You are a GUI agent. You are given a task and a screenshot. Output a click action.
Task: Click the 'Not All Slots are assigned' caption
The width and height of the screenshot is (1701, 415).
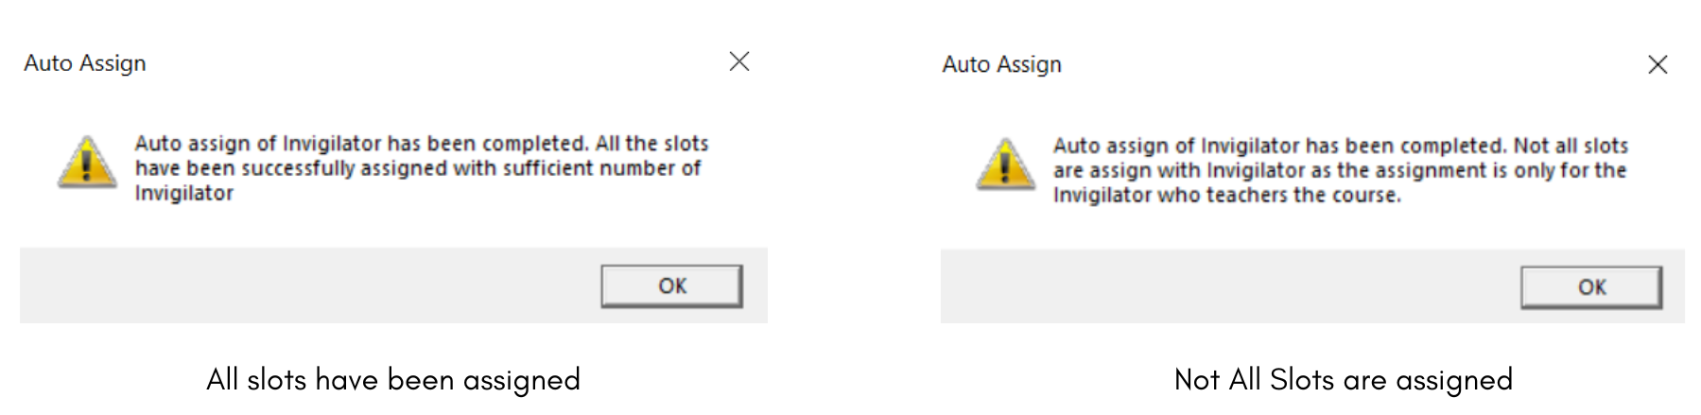[1343, 380]
